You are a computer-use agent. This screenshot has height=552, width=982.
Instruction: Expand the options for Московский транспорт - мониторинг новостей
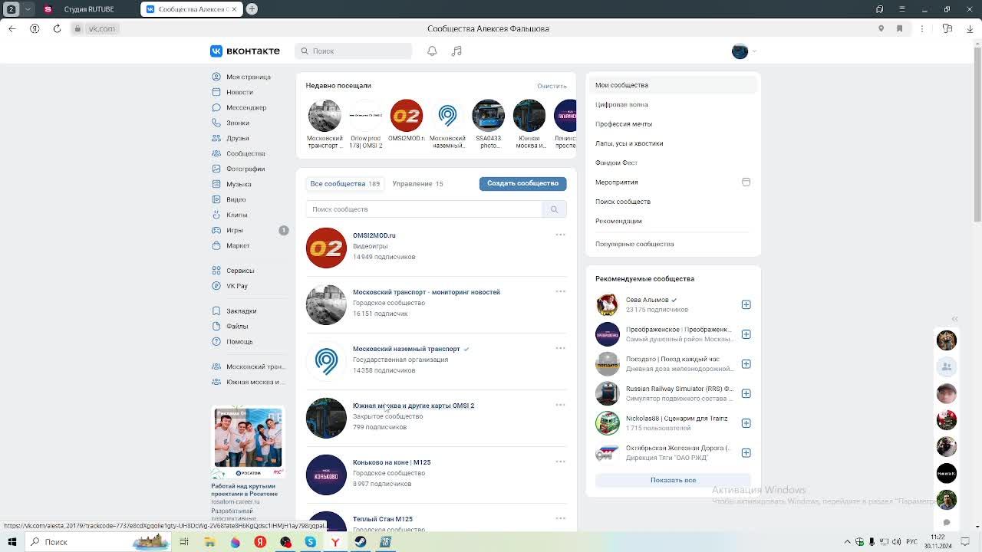click(x=560, y=291)
